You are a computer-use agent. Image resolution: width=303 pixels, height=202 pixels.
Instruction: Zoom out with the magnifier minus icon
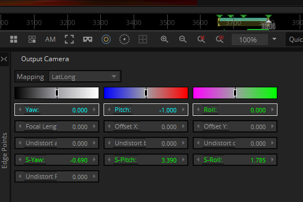point(183,40)
